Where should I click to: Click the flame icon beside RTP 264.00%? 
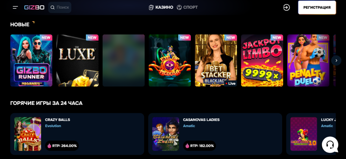49,146
